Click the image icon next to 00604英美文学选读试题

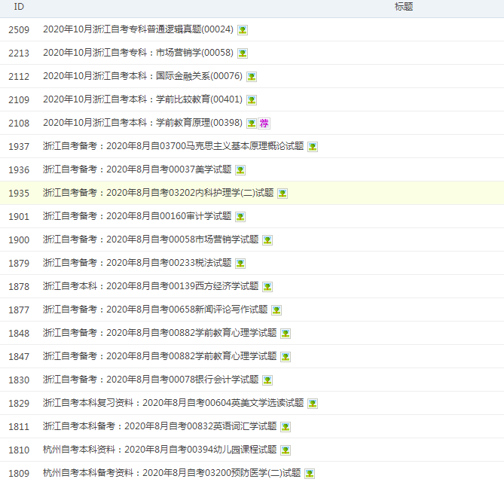(313, 404)
